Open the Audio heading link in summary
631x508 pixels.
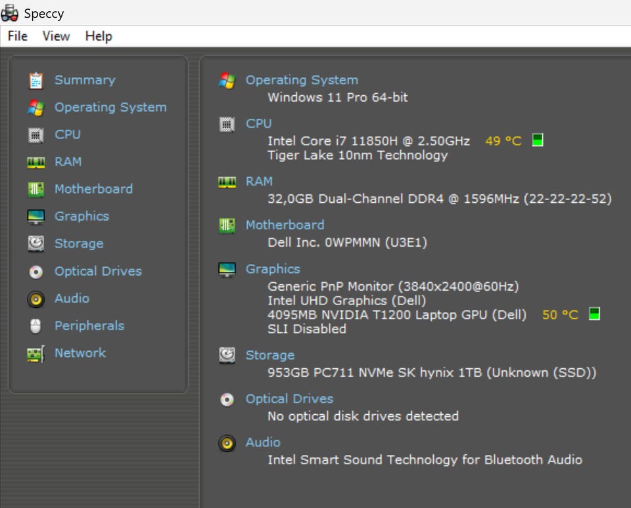[263, 442]
